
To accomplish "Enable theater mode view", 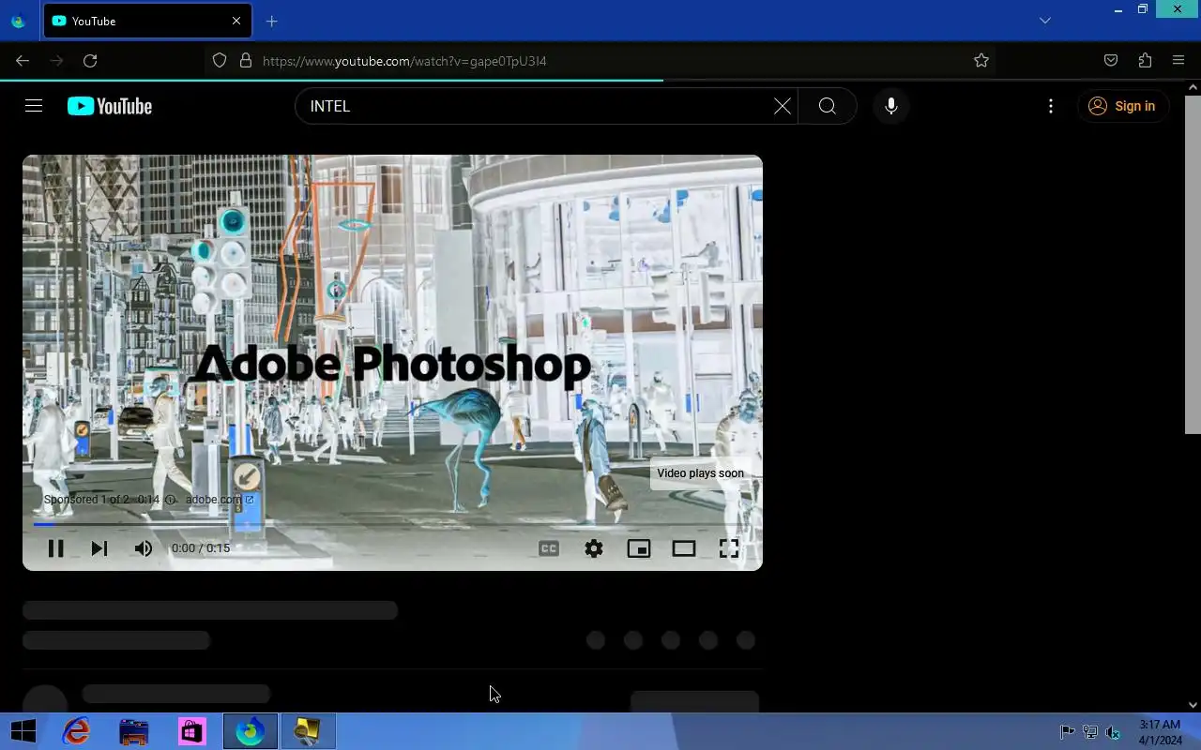I will click(684, 548).
